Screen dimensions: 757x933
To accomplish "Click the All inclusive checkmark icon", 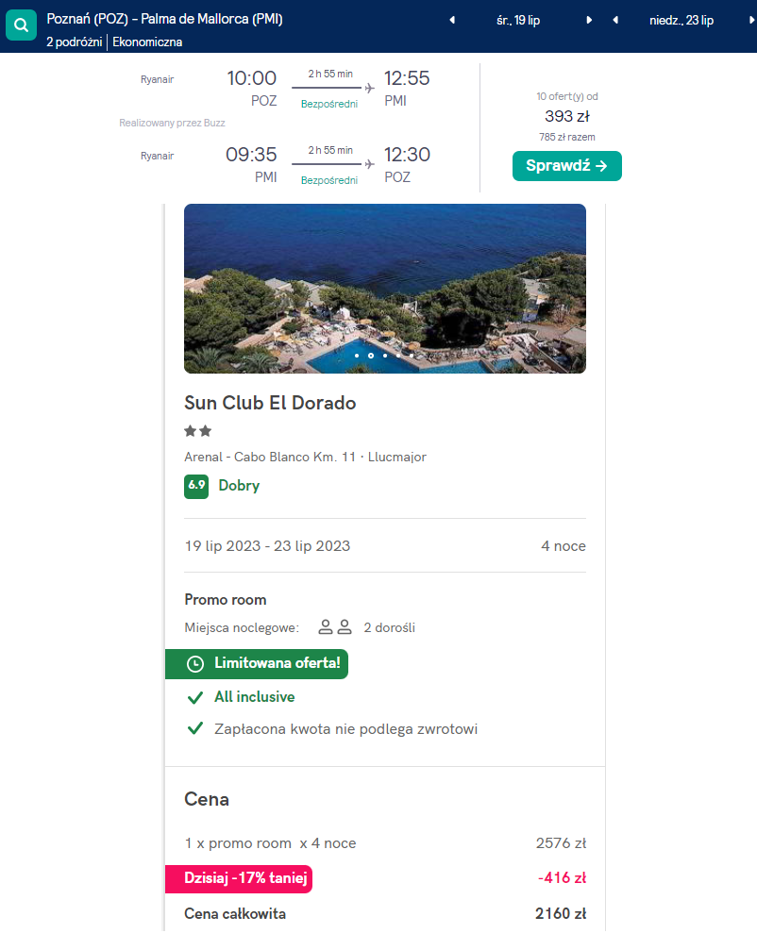I will coord(195,697).
